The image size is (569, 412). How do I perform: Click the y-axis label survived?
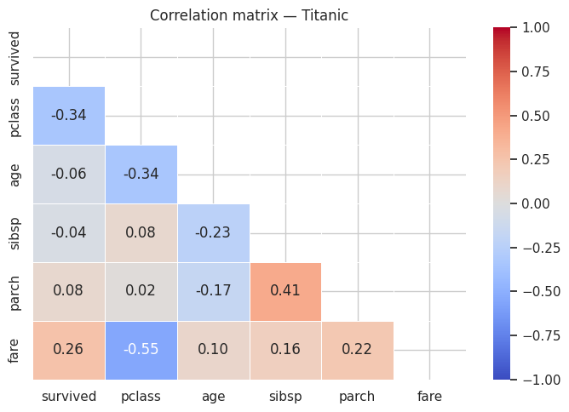pyautogui.click(x=14, y=59)
